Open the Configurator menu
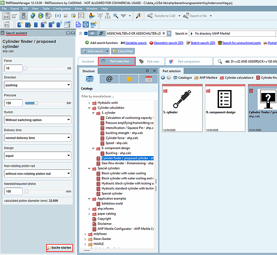277x255 pixels. [62, 8]
